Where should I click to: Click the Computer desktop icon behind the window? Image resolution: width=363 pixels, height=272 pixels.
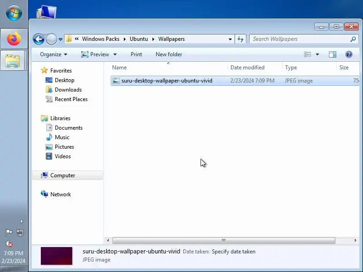[x=46, y=12]
